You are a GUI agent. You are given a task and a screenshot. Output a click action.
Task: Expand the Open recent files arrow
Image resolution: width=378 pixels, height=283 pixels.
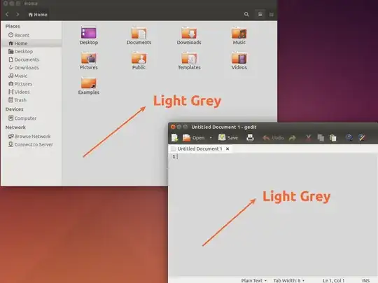[x=211, y=138]
